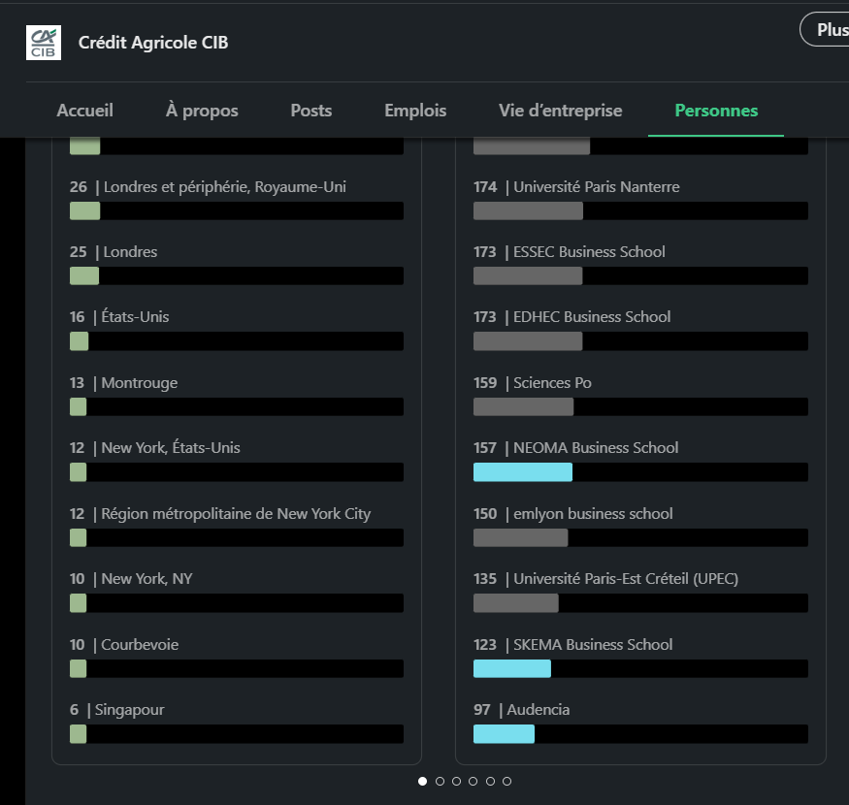Select the Courbevoie location filter
The image size is (849, 805).
(237, 658)
